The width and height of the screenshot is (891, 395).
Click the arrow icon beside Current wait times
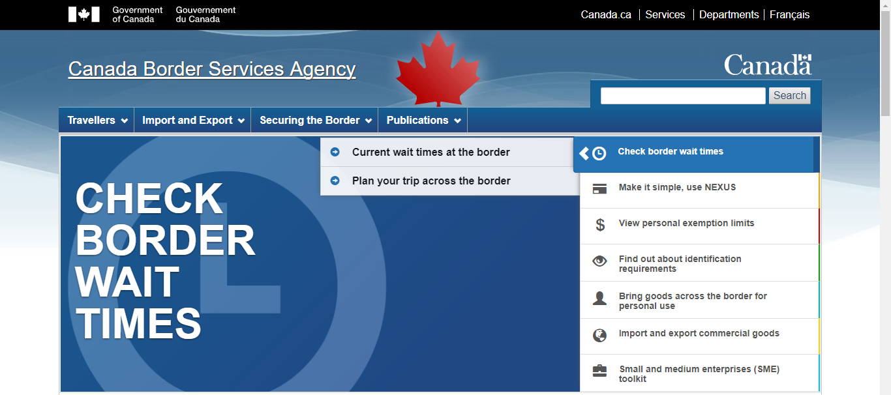coord(335,152)
